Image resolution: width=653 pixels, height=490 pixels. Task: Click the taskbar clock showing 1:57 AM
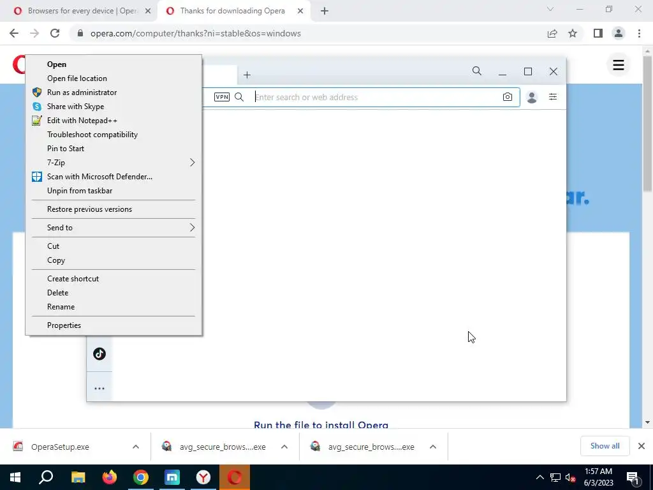(x=598, y=477)
